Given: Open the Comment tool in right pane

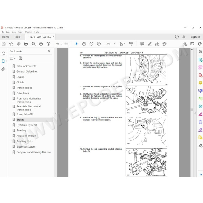Looking at the screenshot, I should (200, 83).
